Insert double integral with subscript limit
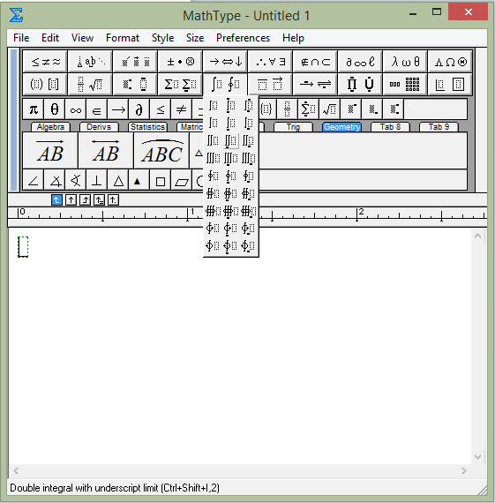Screen dimensions: 495x503 pyautogui.click(x=248, y=141)
